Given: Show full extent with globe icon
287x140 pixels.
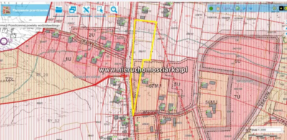Looking at the screenshot, I should [x=238, y=8].
